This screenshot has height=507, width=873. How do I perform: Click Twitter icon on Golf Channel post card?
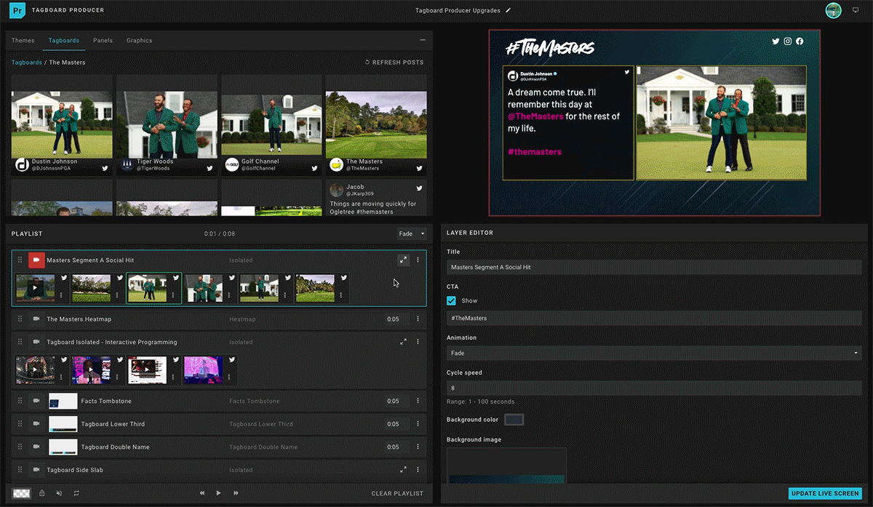pyautogui.click(x=315, y=168)
